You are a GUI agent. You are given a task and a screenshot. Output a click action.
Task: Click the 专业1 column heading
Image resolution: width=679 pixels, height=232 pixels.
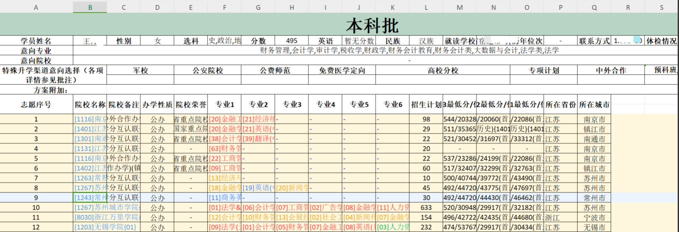pos(224,105)
